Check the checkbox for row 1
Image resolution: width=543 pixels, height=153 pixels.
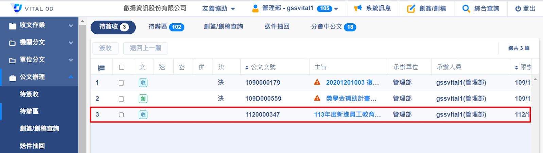click(x=121, y=83)
